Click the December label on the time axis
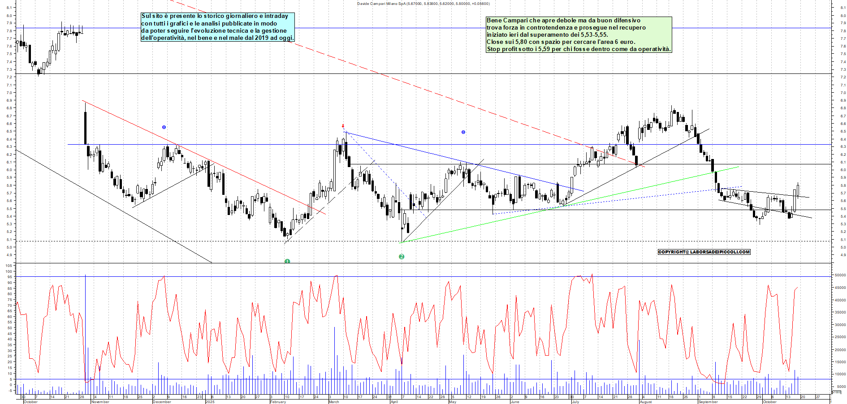 pos(162,402)
